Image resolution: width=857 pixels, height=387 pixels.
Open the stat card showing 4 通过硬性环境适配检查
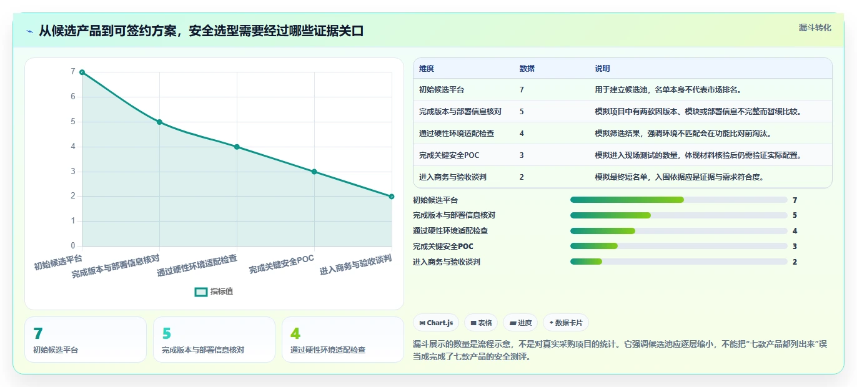pyautogui.click(x=343, y=340)
